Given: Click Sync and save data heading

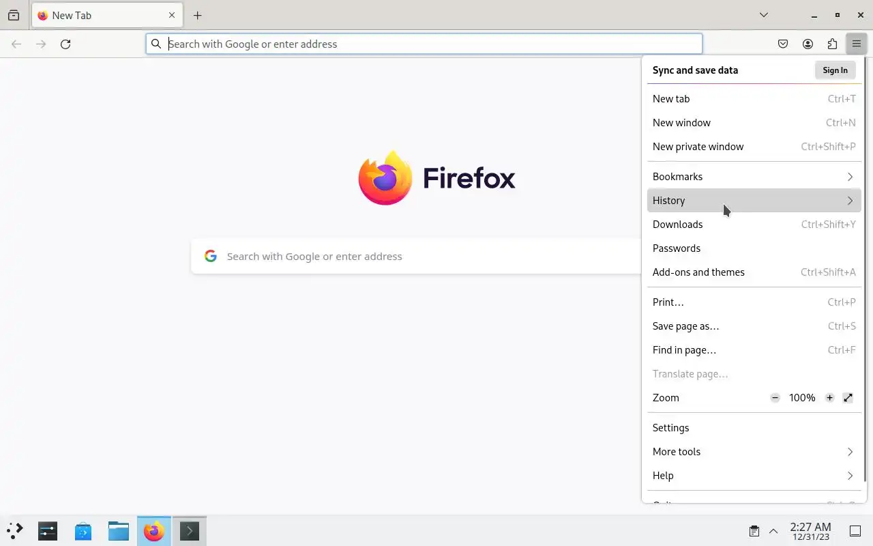Looking at the screenshot, I should (695, 70).
